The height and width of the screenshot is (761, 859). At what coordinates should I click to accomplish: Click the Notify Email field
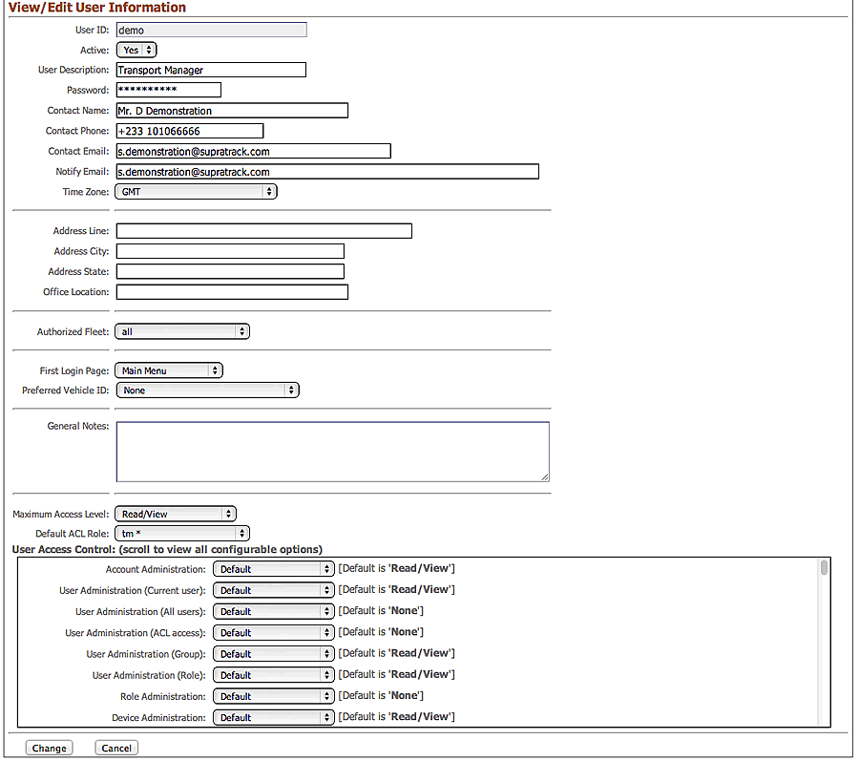(327, 172)
